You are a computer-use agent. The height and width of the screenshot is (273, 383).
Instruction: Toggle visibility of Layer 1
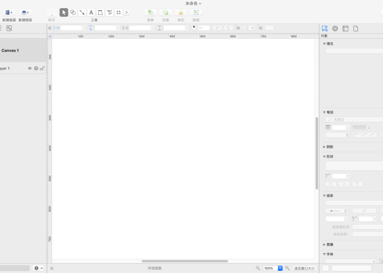click(30, 68)
